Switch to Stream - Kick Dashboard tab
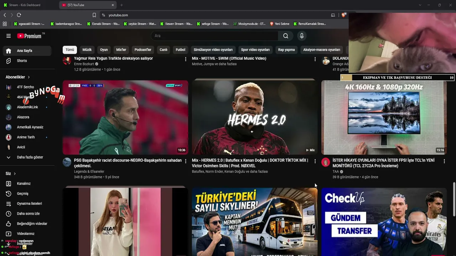 click(28, 5)
